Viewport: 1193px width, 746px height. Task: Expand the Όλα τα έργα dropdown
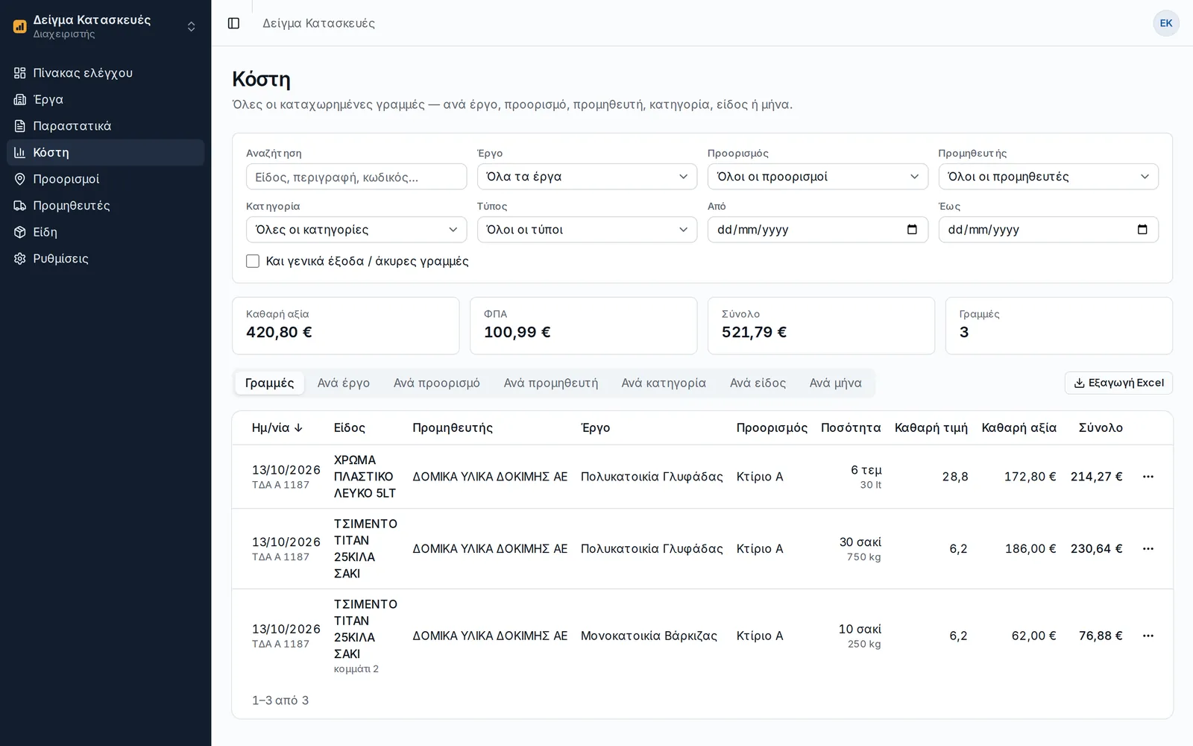pos(587,177)
